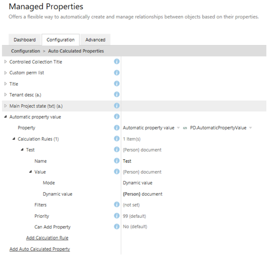
Task: Edit the Name value Test
Action: point(127,161)
